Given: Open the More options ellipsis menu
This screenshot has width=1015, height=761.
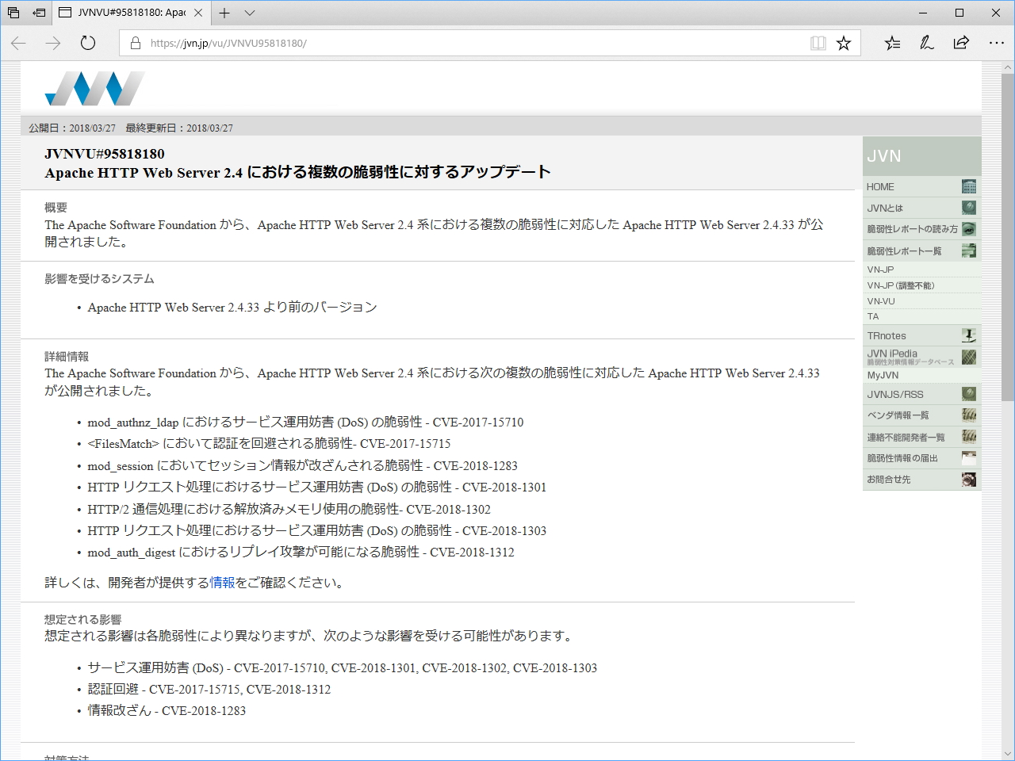Looking at the screenshot, I should pyautogui.click(x=997, y=43).
